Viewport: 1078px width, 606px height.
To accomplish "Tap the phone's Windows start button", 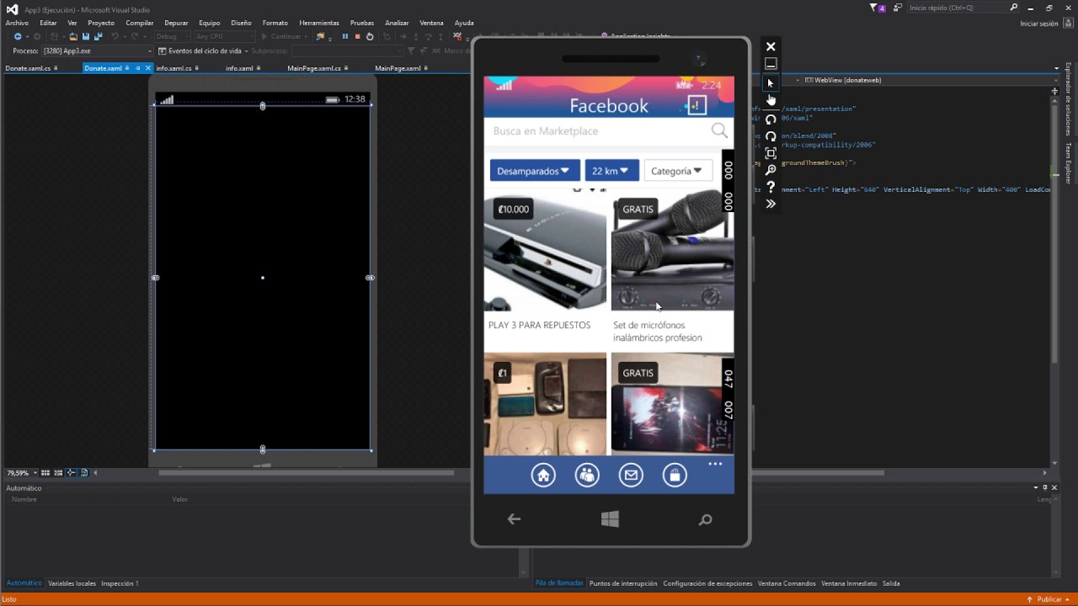I will (610, 519).
